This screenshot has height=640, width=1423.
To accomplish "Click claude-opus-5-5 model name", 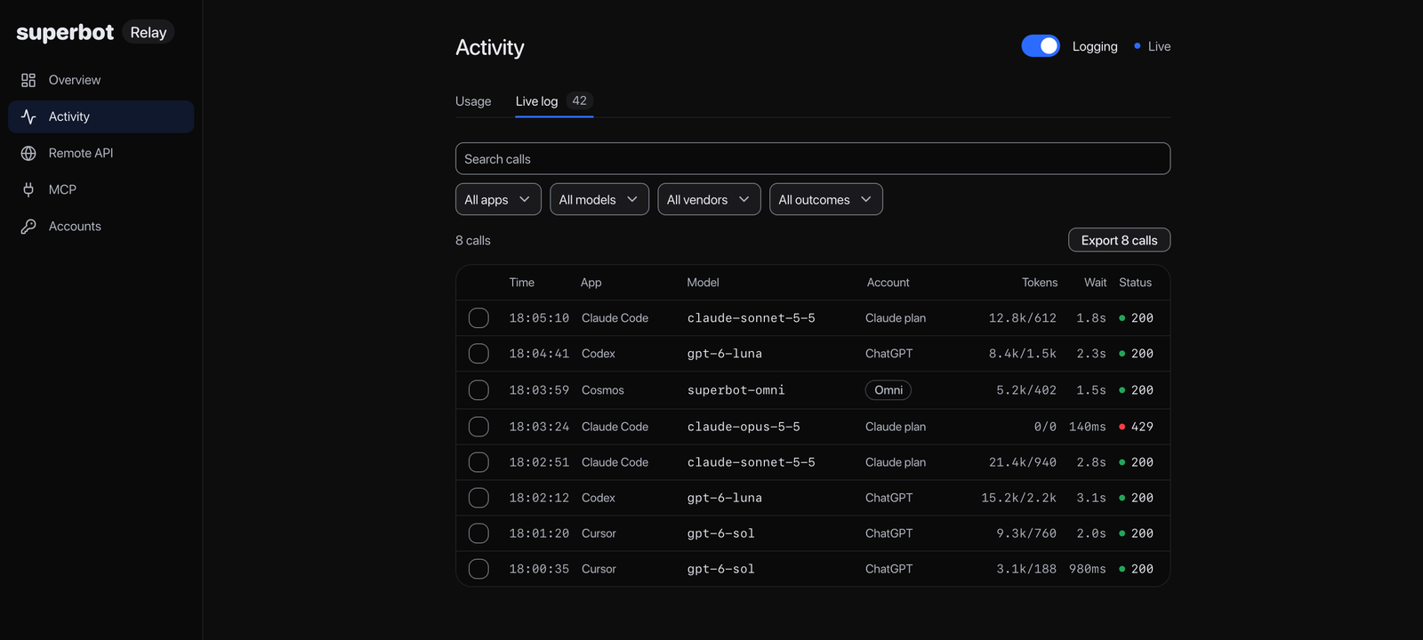I will tap(744, 427).
